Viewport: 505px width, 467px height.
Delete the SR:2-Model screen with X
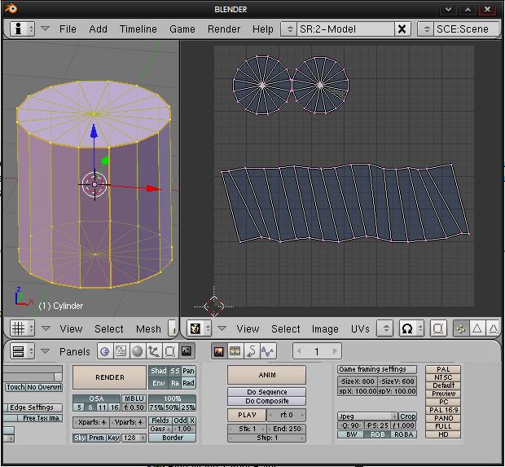pyautogui.click(x=402, y=29)
